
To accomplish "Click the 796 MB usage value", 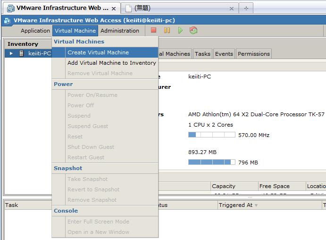I will tap(248, 163).
